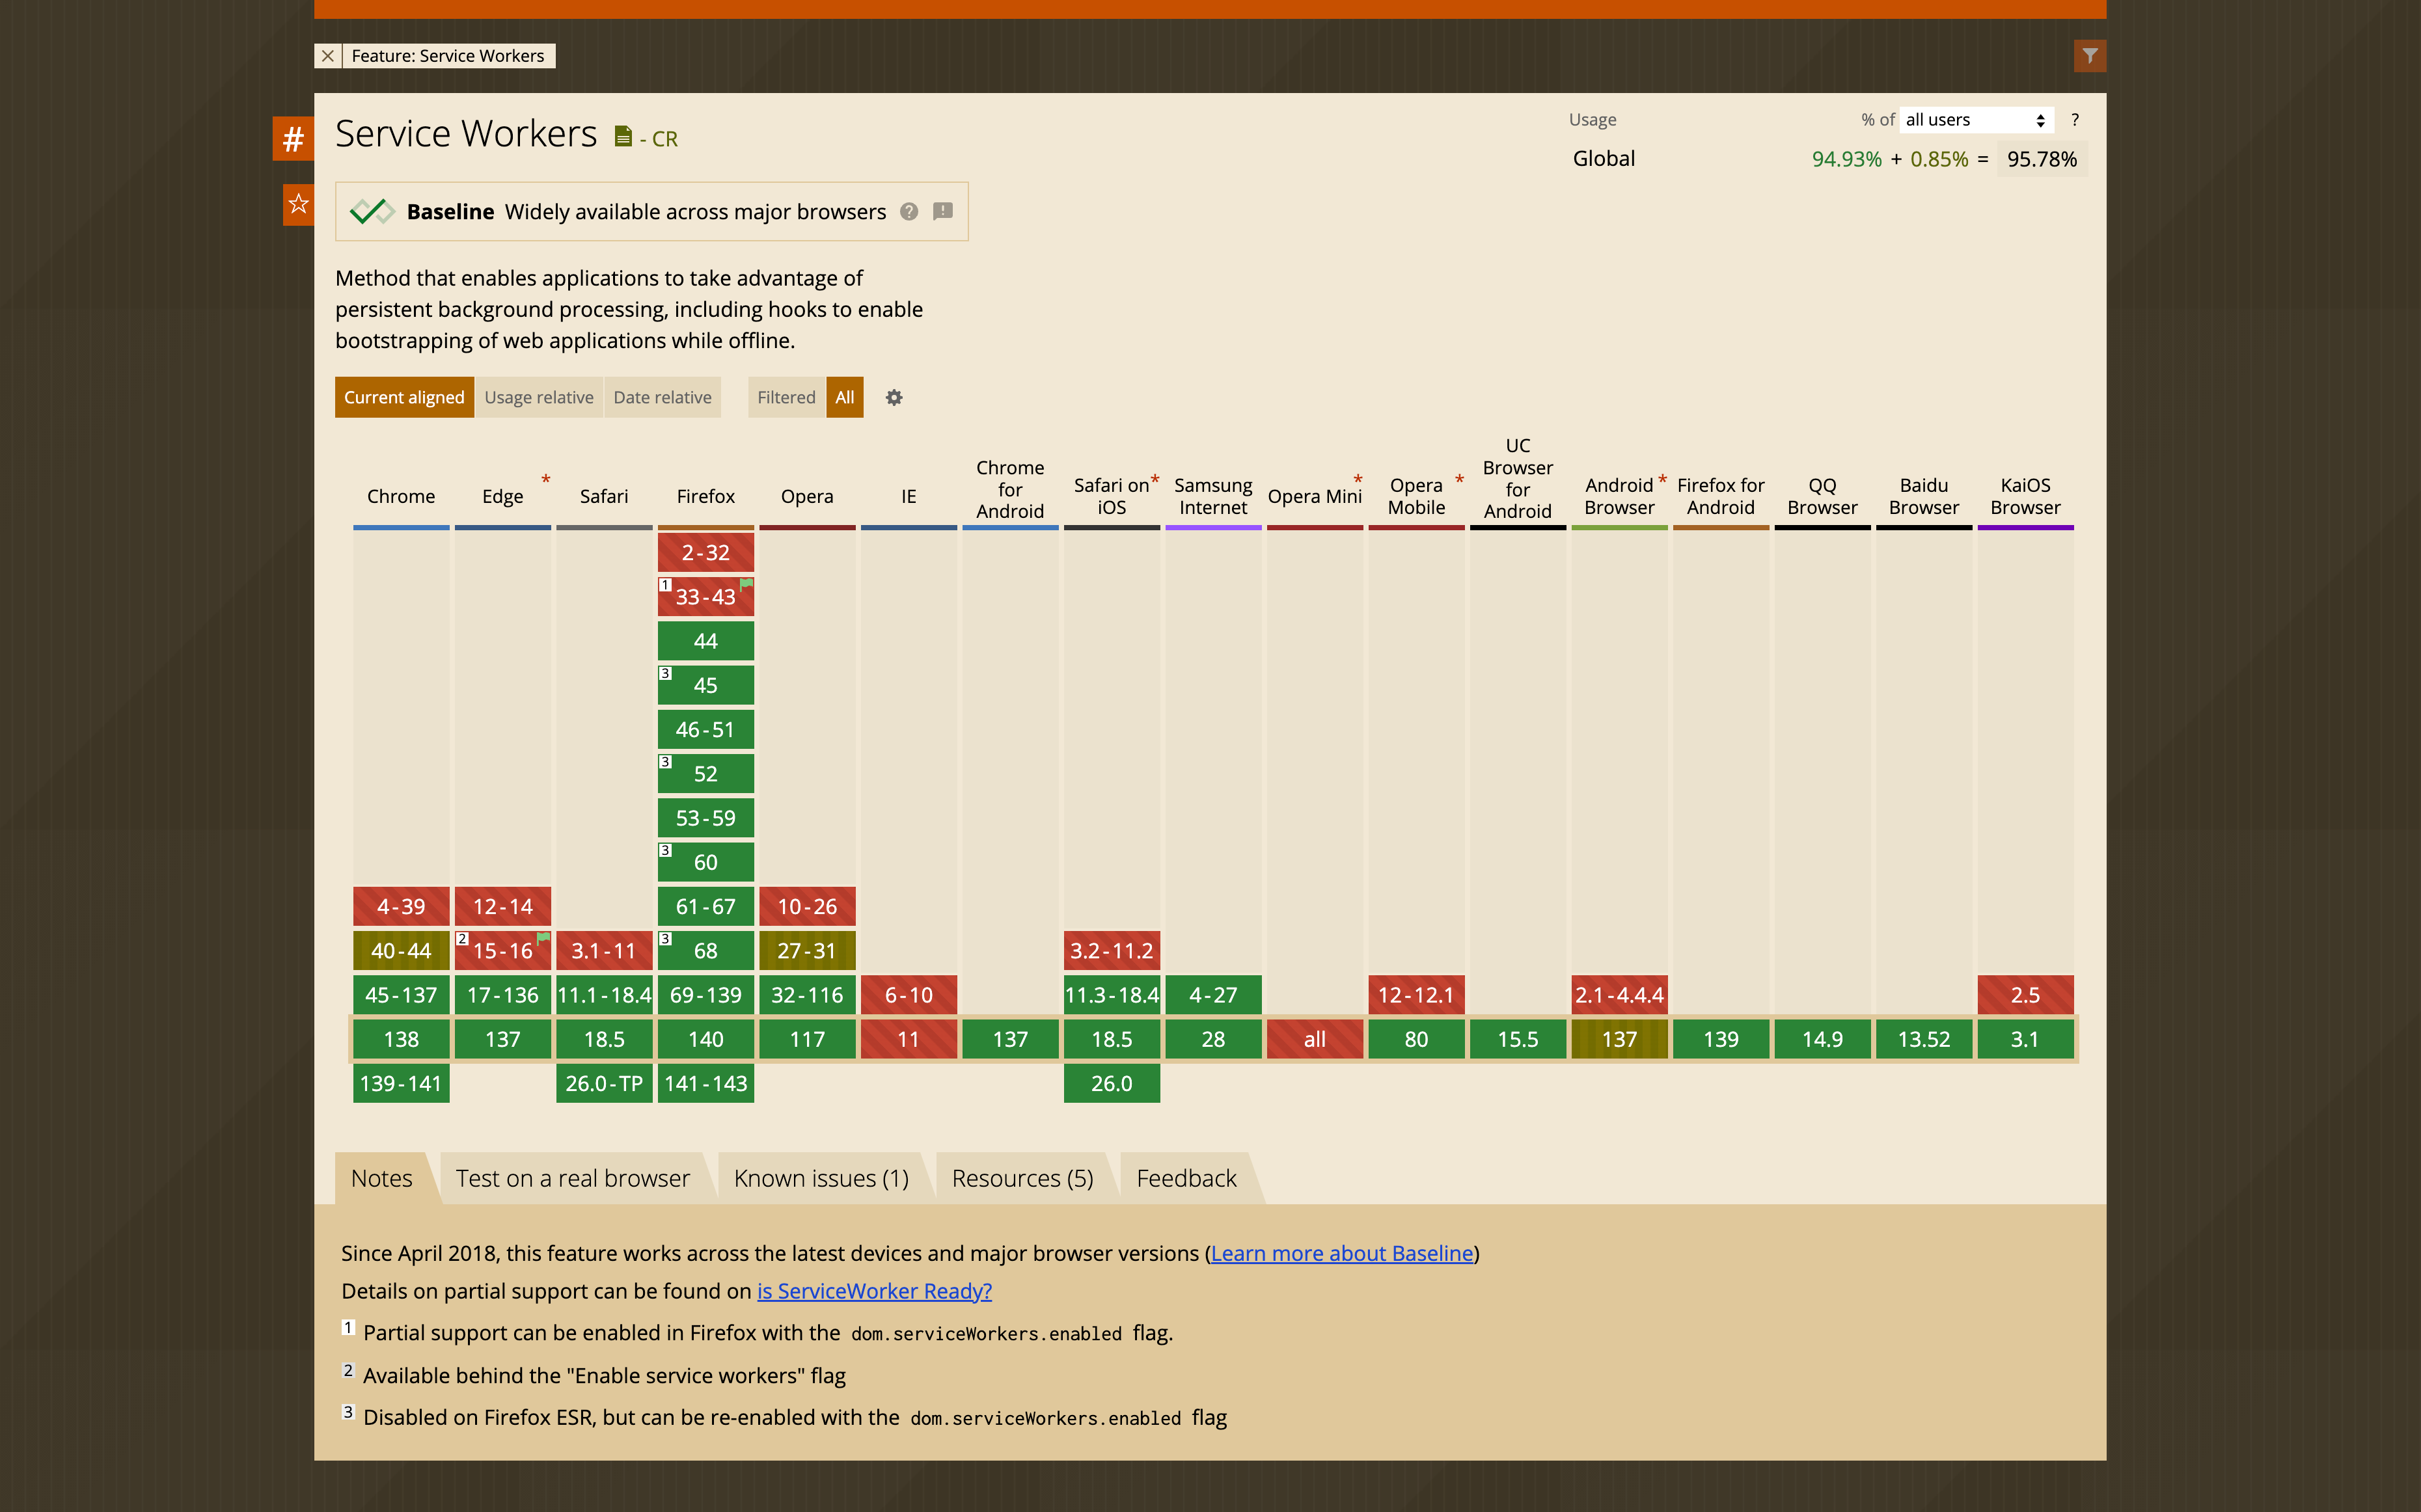Click the Firefox column header

pyautogui.click(x=706, y=496)
